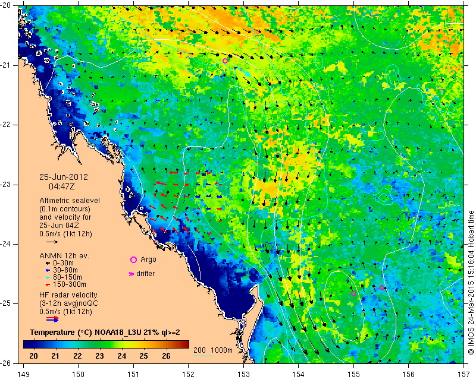
Task: Click '0.5m/s (1kt 12h)' under HF radar
Action: click(65, 311)
